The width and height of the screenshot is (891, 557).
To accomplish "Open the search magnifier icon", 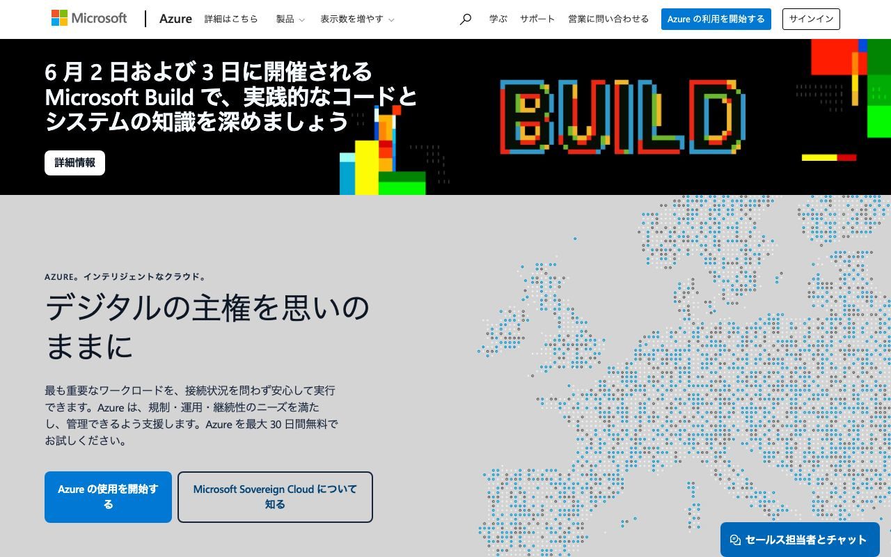I will coord(464,19).
